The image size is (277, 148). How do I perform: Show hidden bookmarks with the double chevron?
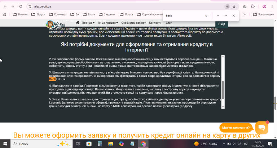(245, 14)
